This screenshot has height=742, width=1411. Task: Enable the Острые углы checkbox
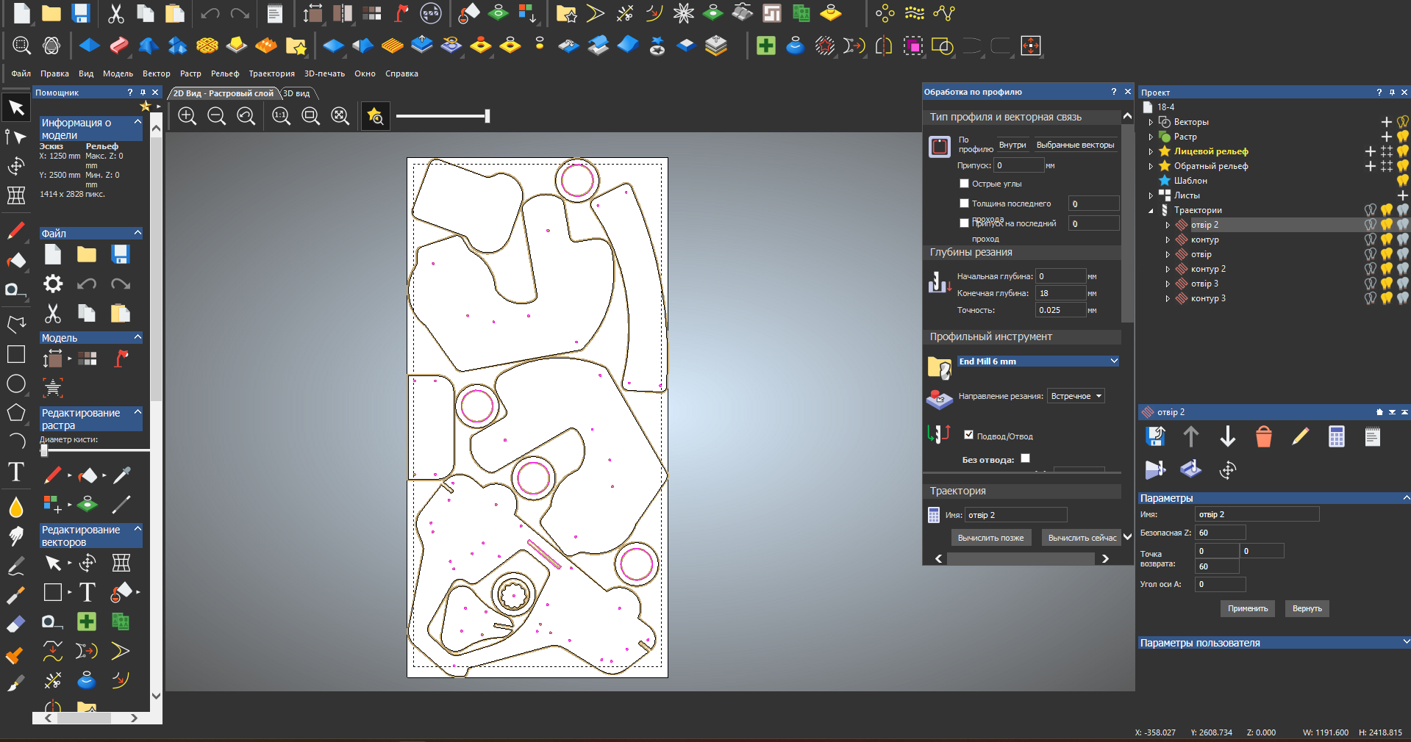(x=964, y=184)
